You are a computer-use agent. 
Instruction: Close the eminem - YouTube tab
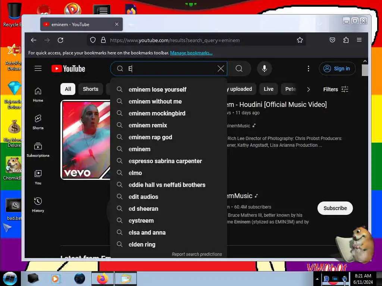[117, 24]
